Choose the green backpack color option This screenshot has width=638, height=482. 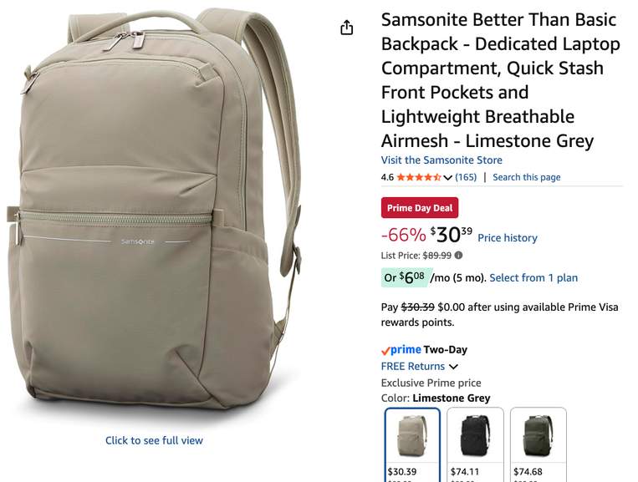(x=538, y=444)
